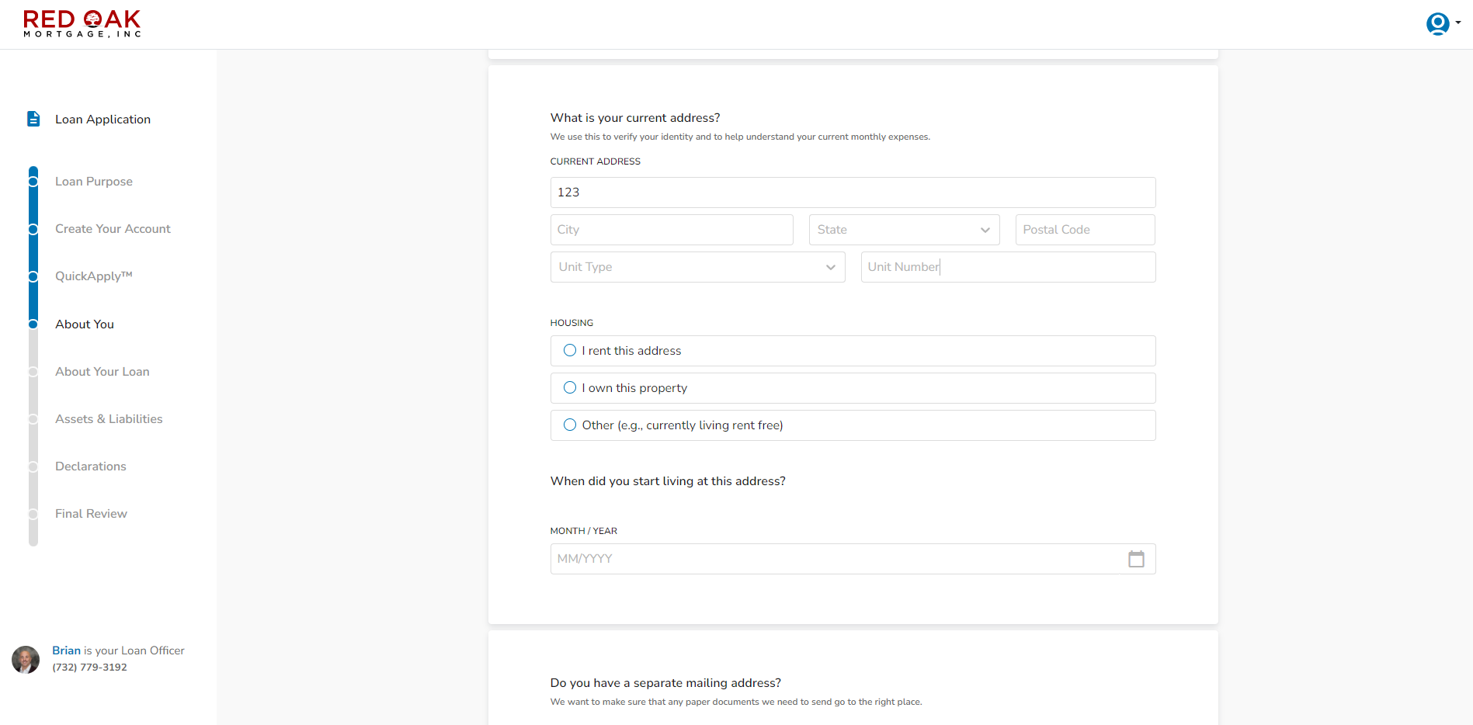
Task: Click the About You progress dot
Action: click(33, 324)
